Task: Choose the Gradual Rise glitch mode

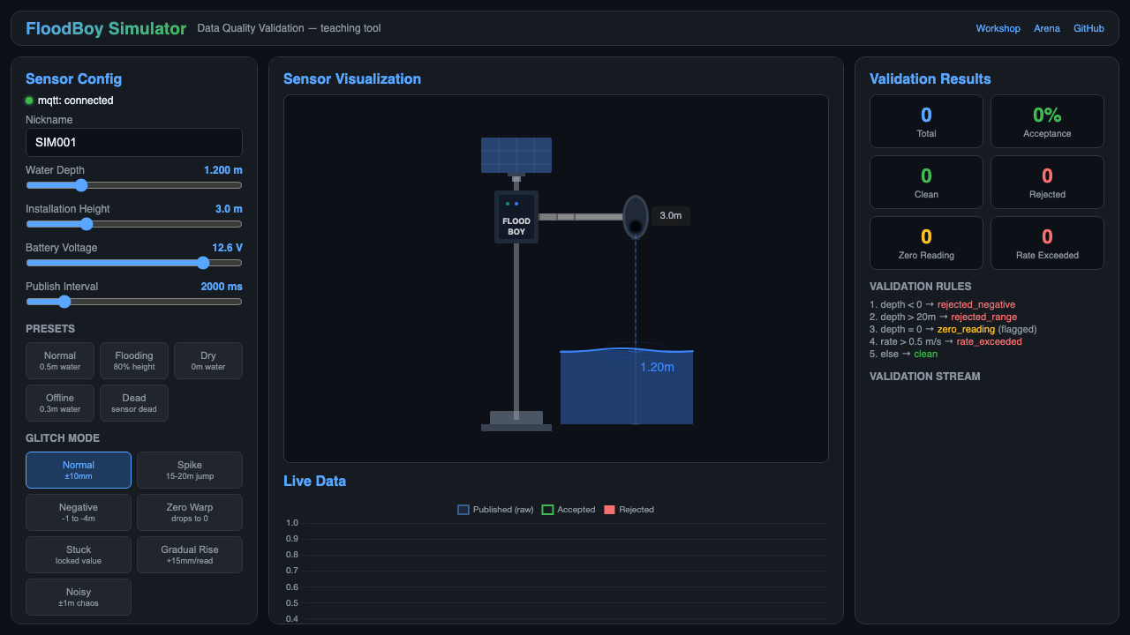Action: coord(190,555)
